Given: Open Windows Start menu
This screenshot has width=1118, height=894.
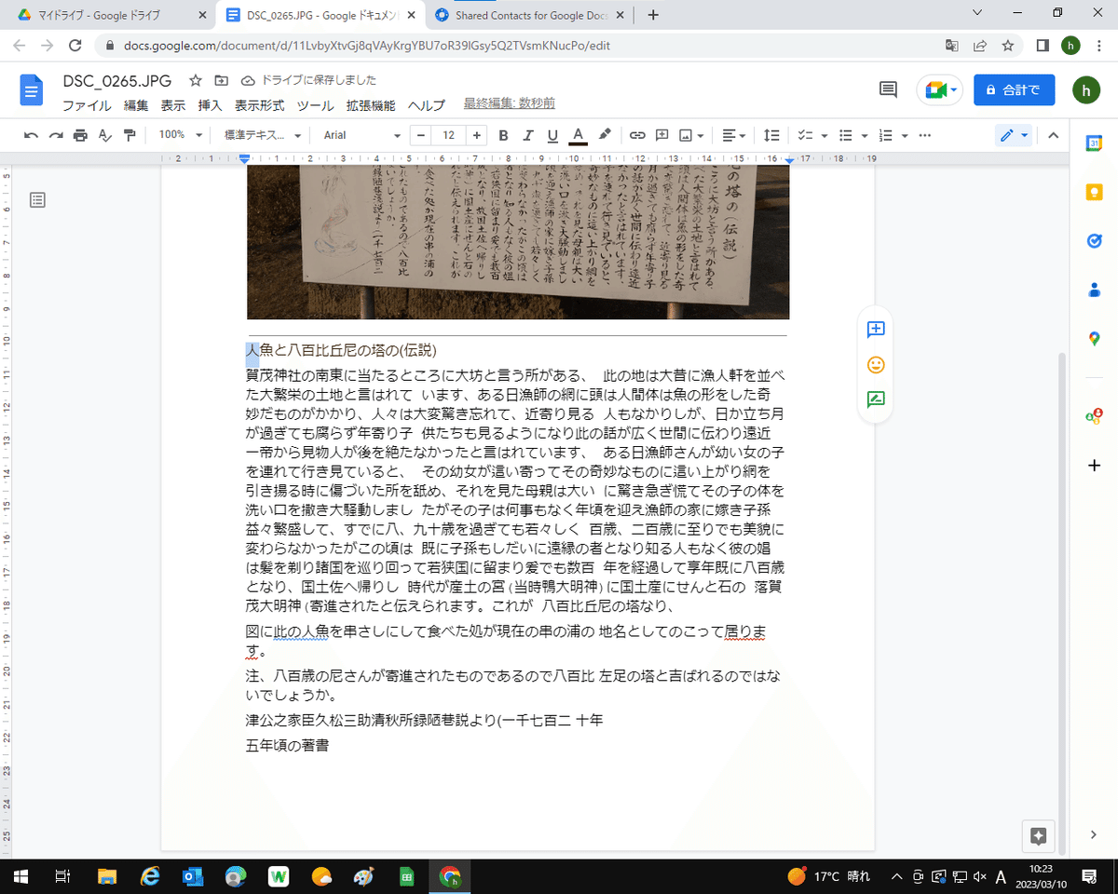Looking at the screenshot, I should (20, 876).
